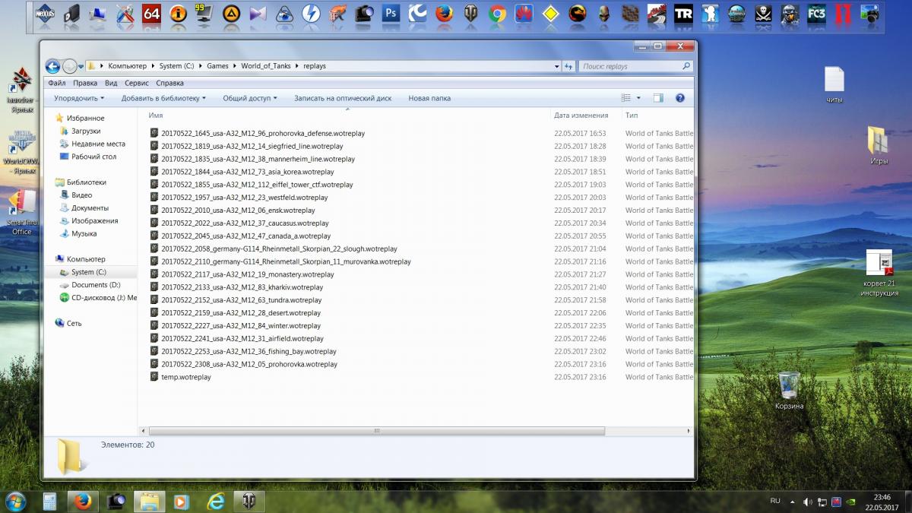Click Записать на оптический диск
Screen dimensions: 912x513
click(343, 98)
